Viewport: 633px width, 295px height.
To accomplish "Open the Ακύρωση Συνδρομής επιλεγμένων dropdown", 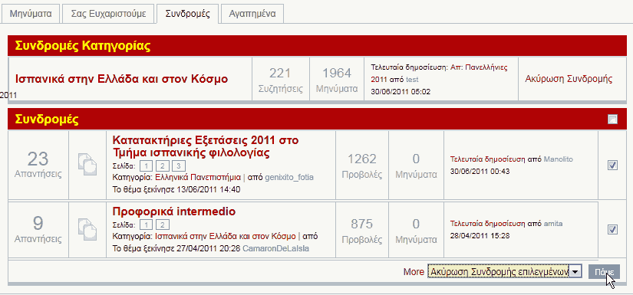I will click(505, 272).
